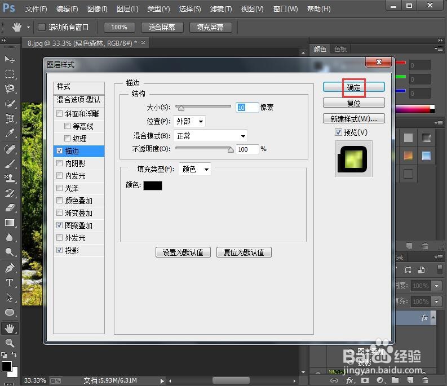Enable the Contour checkbox
Image resolution: width=447 pixels, height=386 pixels.
[x=67, y=126]
